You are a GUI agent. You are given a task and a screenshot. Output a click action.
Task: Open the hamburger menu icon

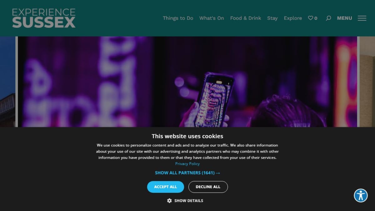(362, 18)
